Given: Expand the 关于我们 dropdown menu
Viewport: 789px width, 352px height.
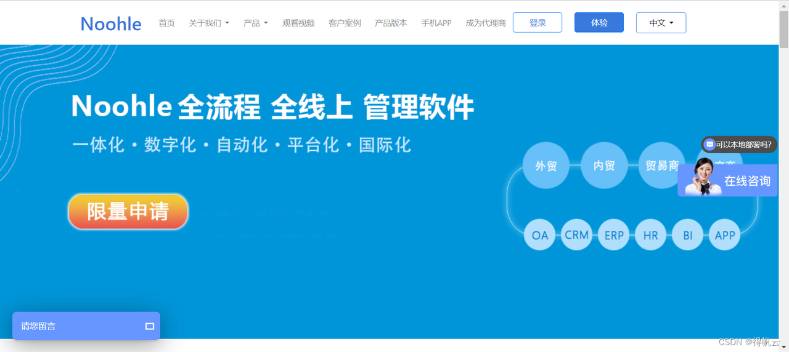Looking at the screenshot, I should (209, 23).
